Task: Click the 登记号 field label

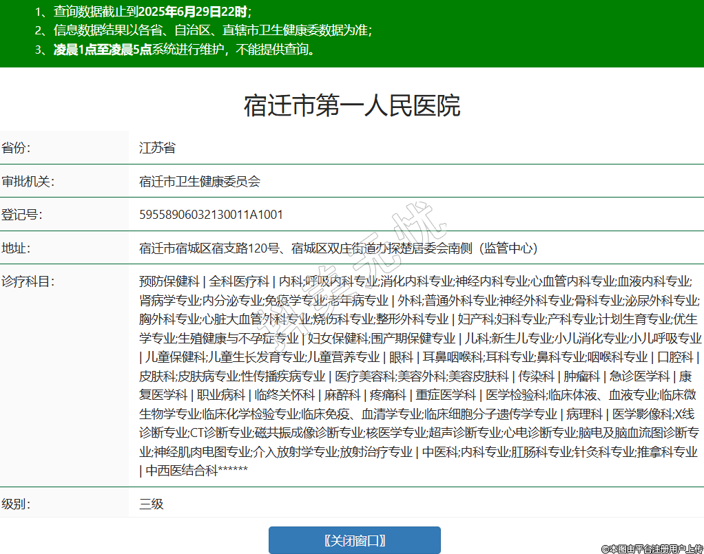Action: pos(21,215)
